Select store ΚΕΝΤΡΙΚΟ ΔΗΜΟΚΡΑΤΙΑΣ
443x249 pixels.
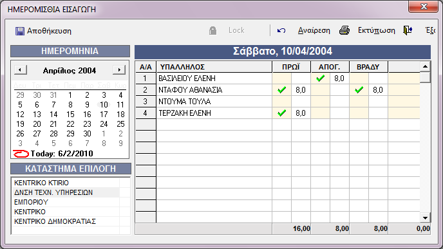click(55, 221)
